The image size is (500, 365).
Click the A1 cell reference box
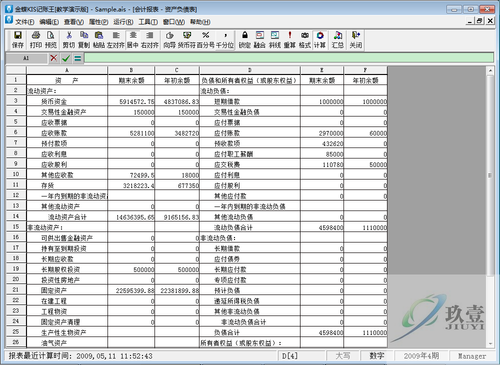tap(26, 58)
